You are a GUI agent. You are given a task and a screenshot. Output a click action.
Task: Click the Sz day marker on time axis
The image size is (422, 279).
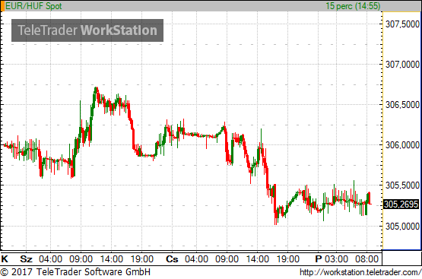tap(26, 259)
